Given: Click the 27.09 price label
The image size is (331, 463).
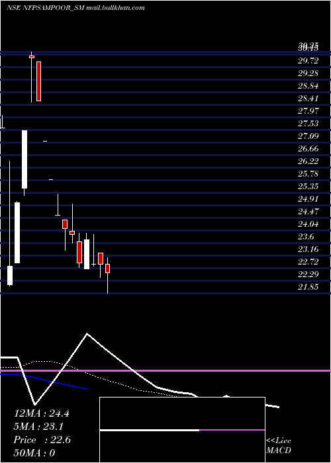Looking at the screenshot, I should tap(308, 136).
